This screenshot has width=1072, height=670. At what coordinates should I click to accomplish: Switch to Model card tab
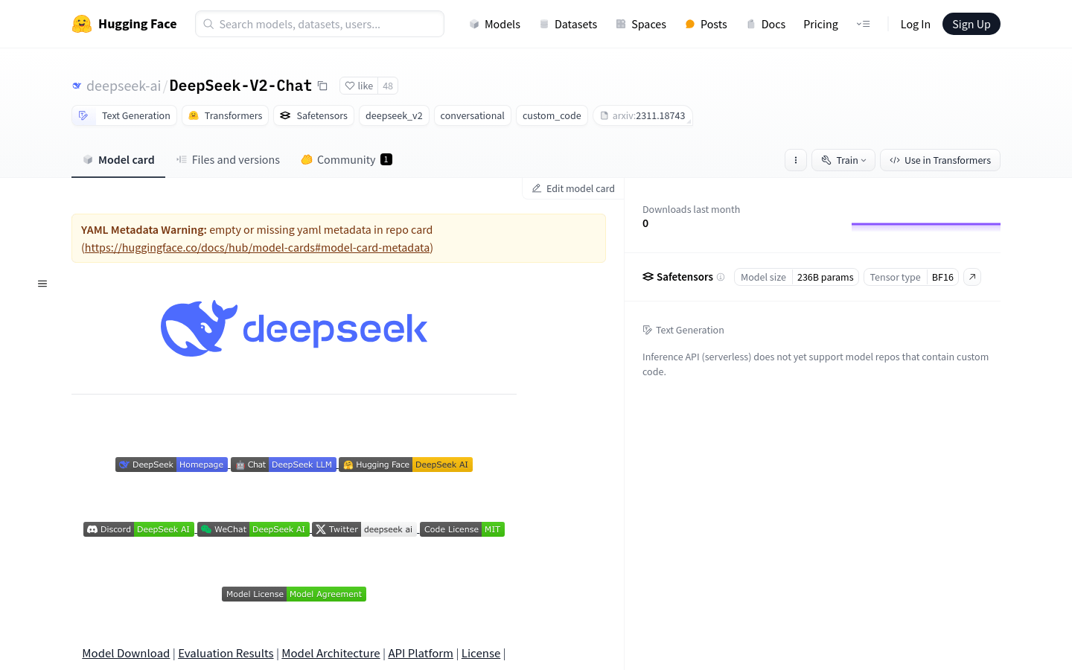pyautogui.click(x=118, y=159)
